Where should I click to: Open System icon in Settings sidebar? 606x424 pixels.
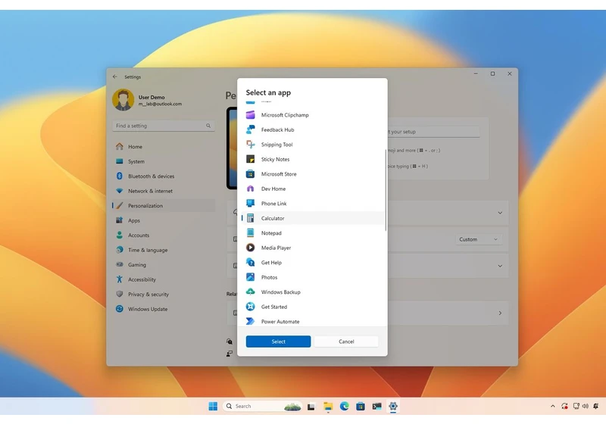pos(120,161)
